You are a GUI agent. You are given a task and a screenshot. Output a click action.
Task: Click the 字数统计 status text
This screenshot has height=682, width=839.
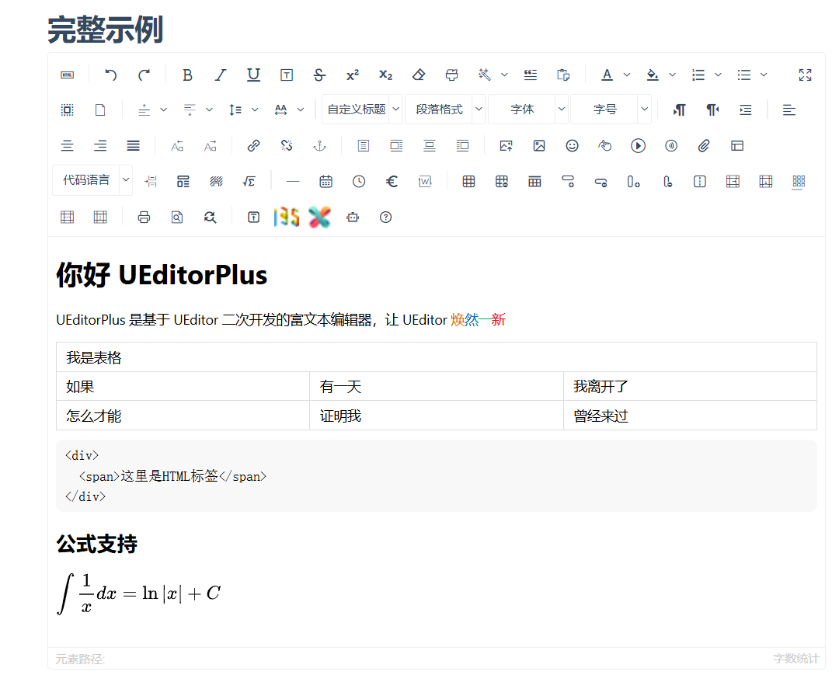point(796,659)
